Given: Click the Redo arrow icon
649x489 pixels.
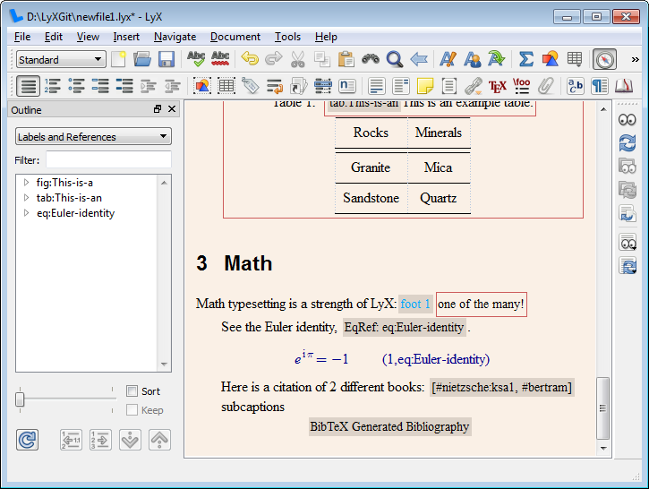Looking at the screenshot, I should (274, 59).
